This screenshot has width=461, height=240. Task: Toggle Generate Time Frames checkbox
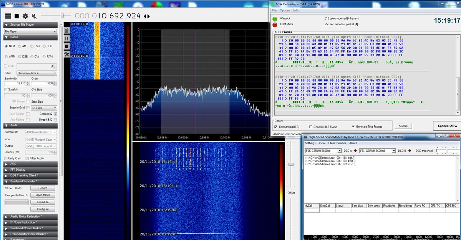(353, 127)
